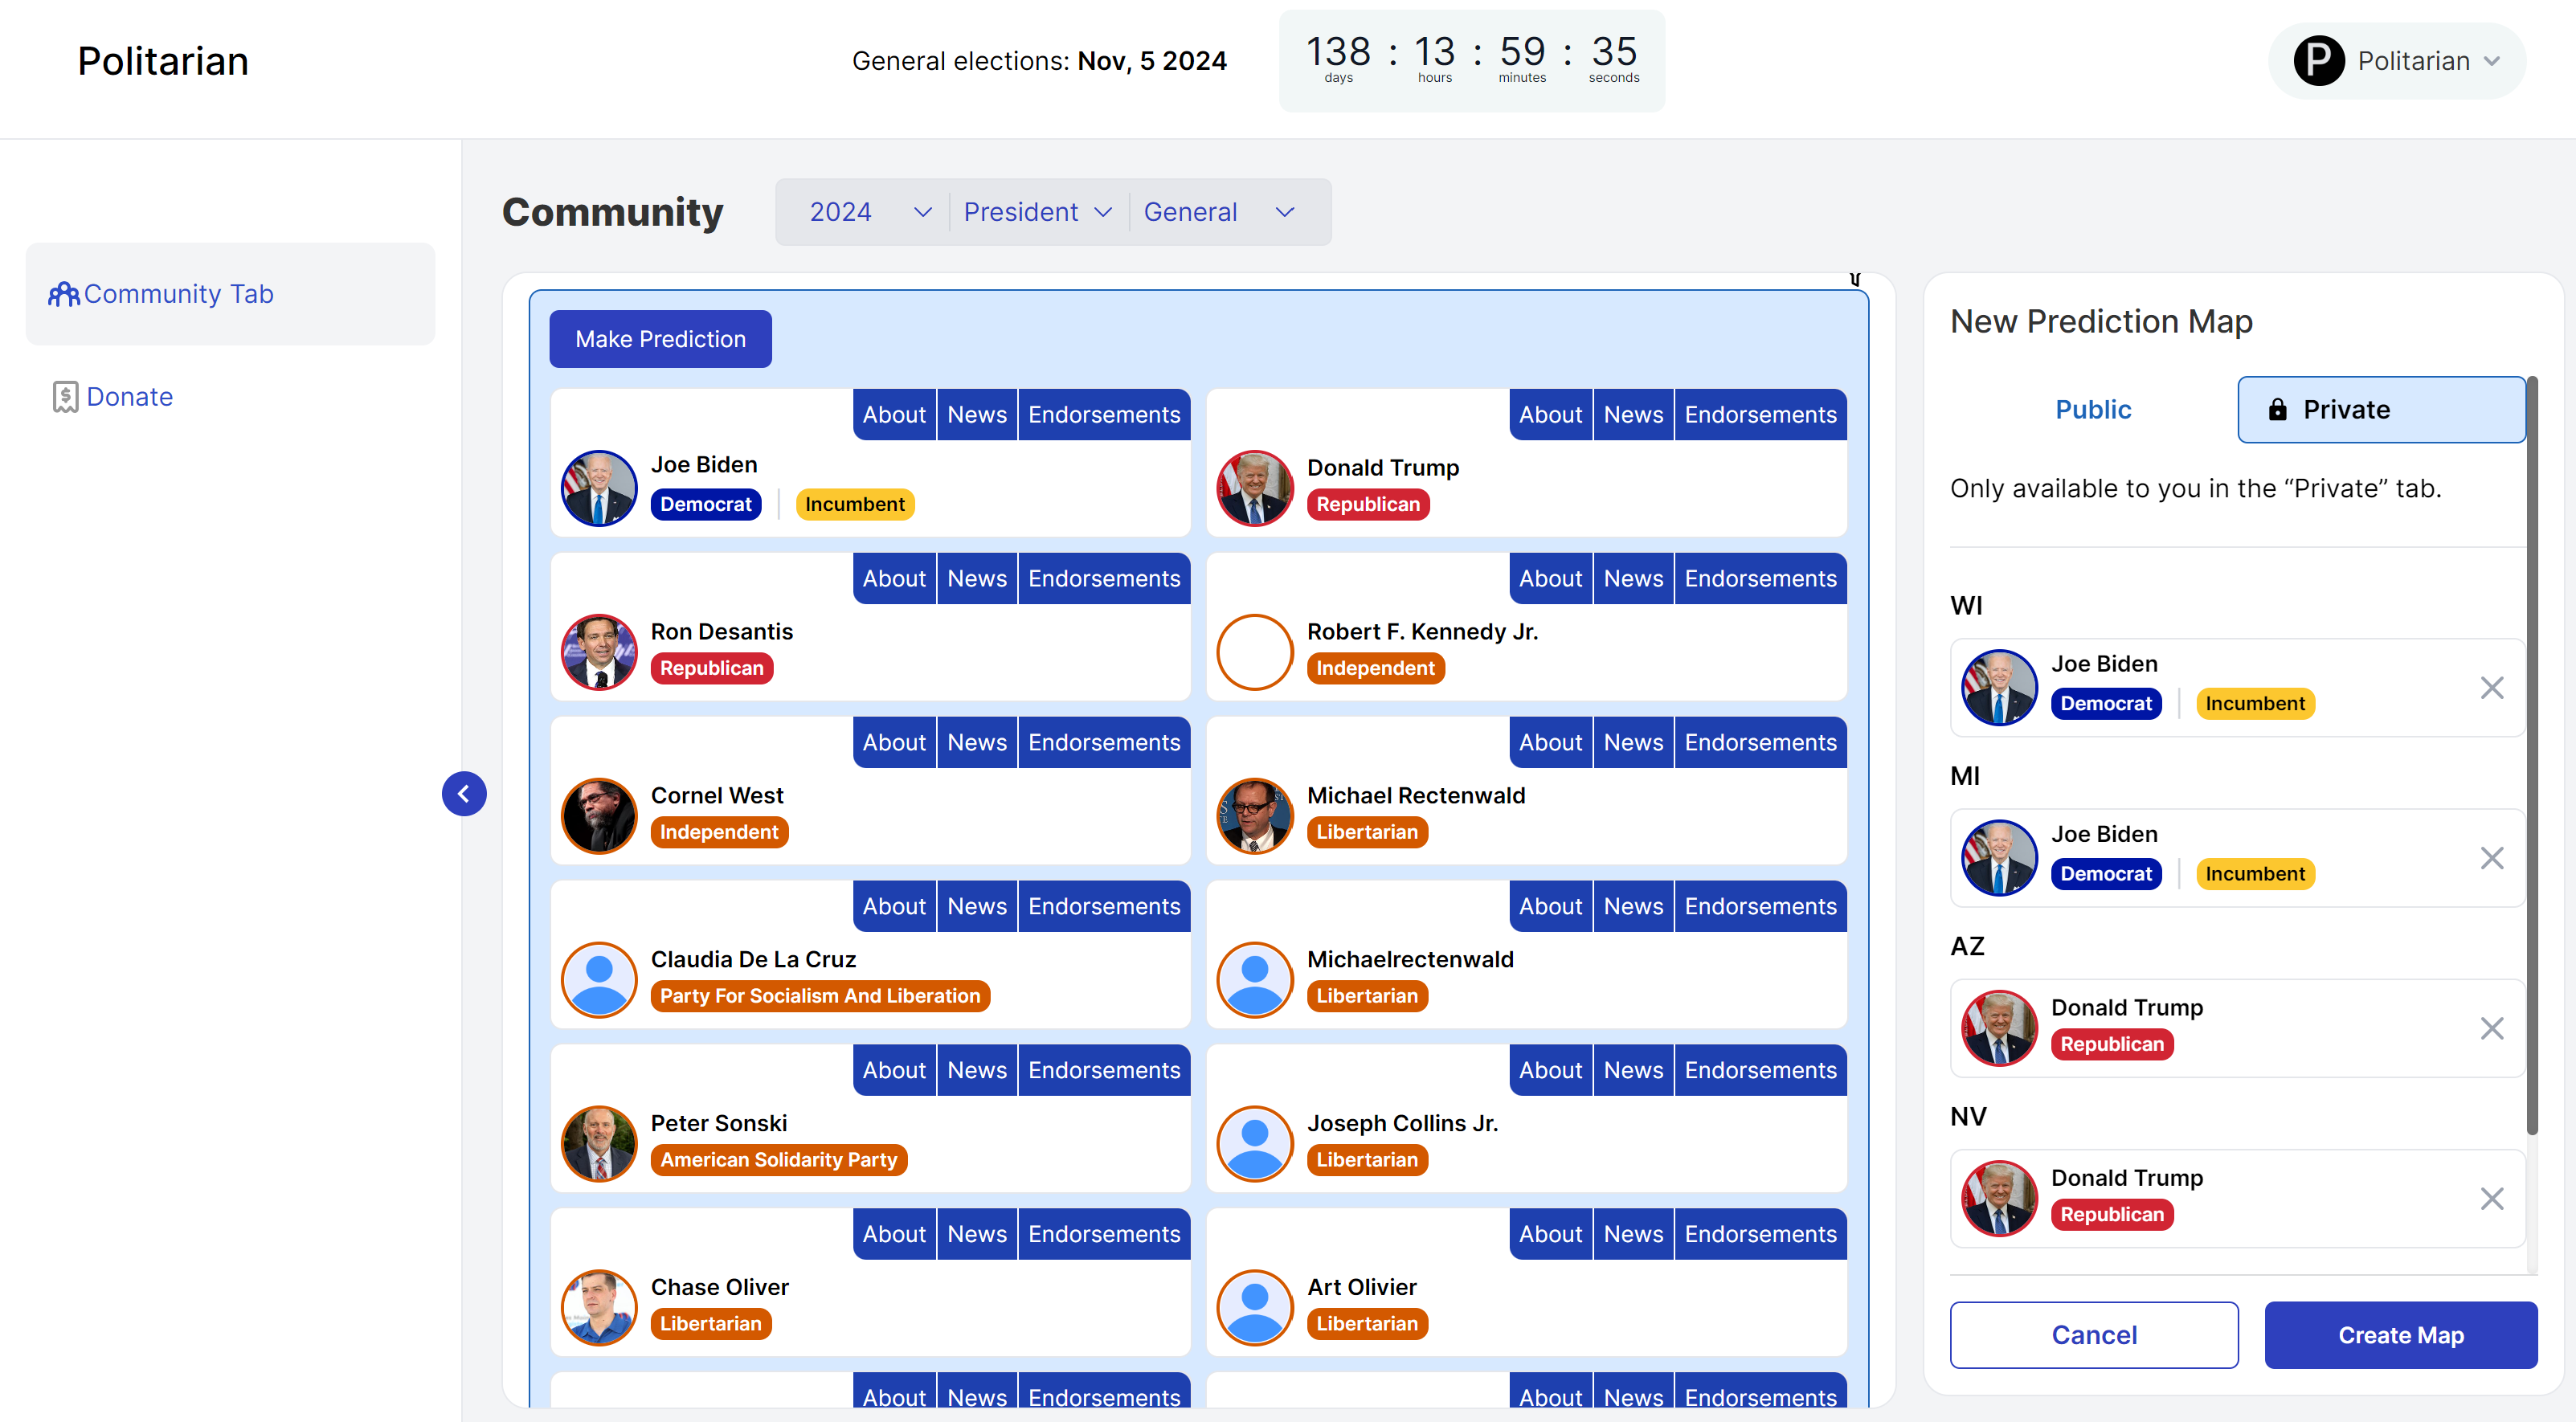The height and width of the screenshot is (1422, 2576).
Task: Remove Joe Biden from WI prediction
Action: tap(2492, 688)
